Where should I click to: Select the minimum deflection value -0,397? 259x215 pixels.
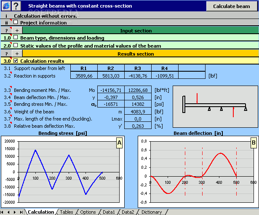click(111, 97)
